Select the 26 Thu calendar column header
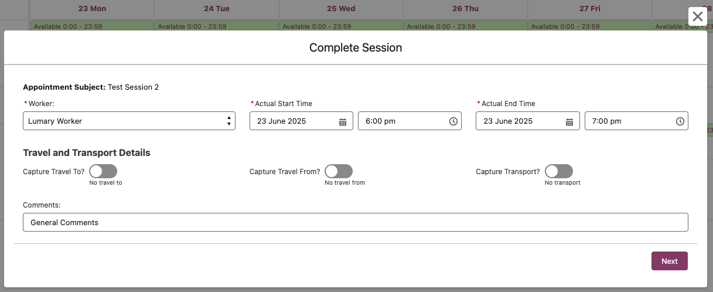The height and width of the screenshot is (292, 713). [x=465, y=9]
